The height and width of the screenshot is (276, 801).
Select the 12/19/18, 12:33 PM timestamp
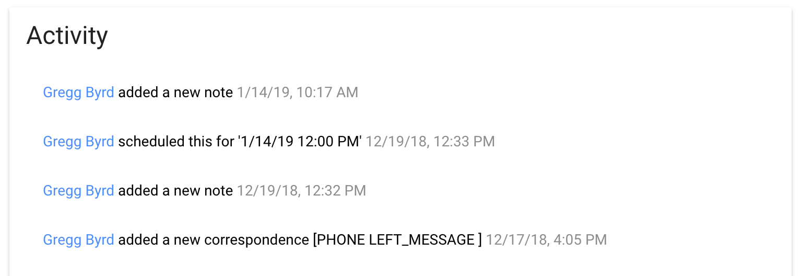point(430,142)
